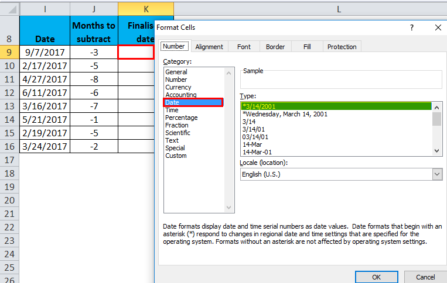Select Scientific category
This screenshot has width=447, height=283.
(x=178, y=133)
